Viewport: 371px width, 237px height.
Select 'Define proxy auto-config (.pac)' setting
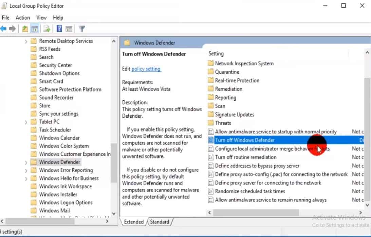click(x=281, y=174)
